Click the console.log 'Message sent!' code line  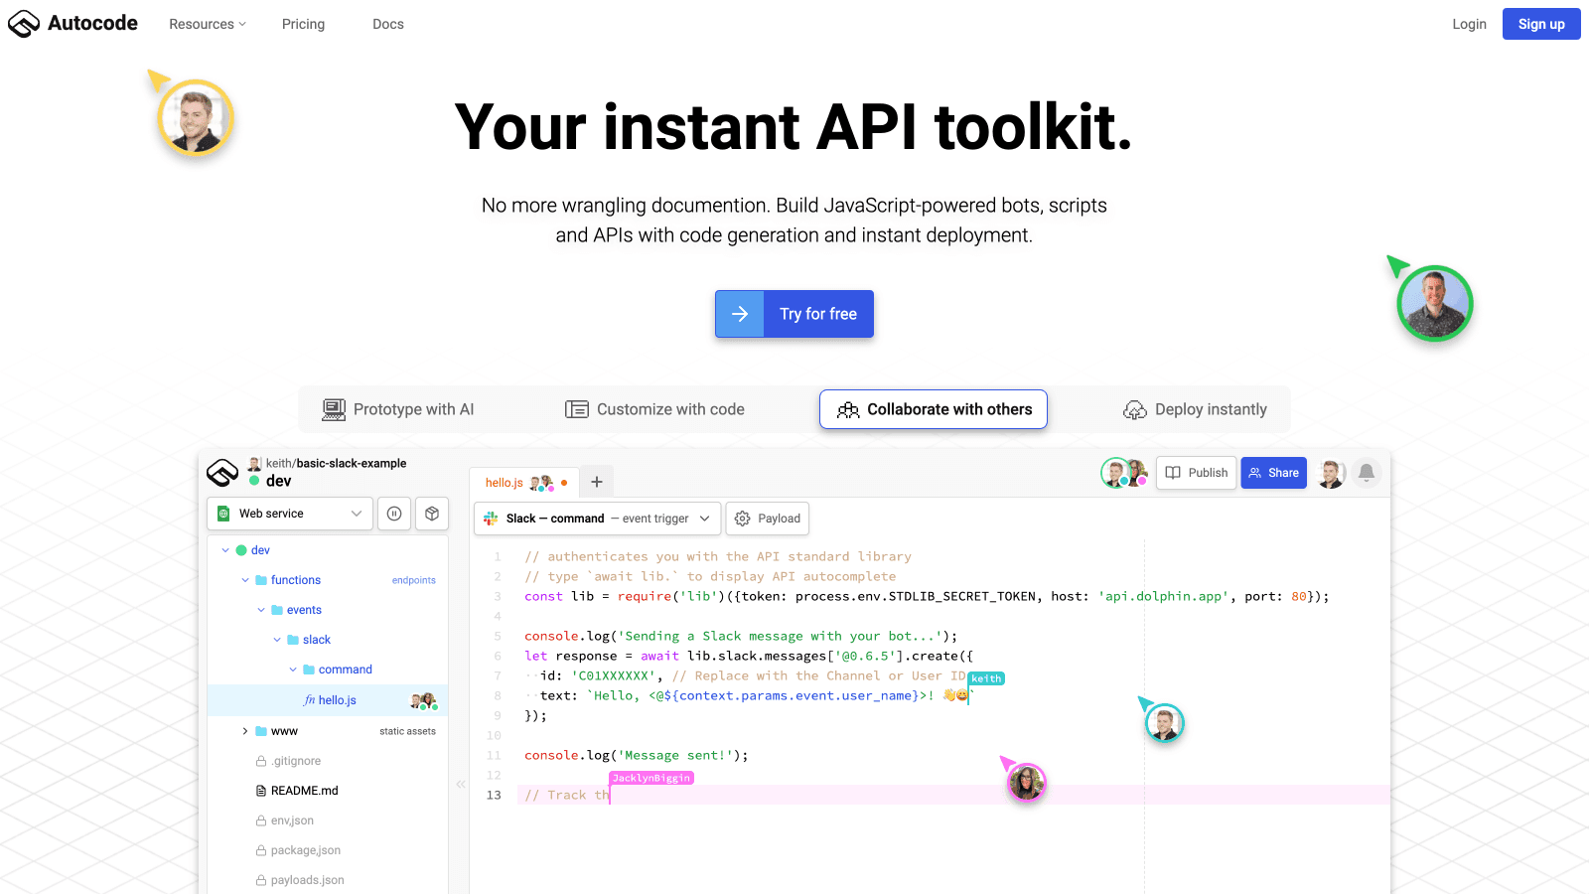click(x=636, y=755)
